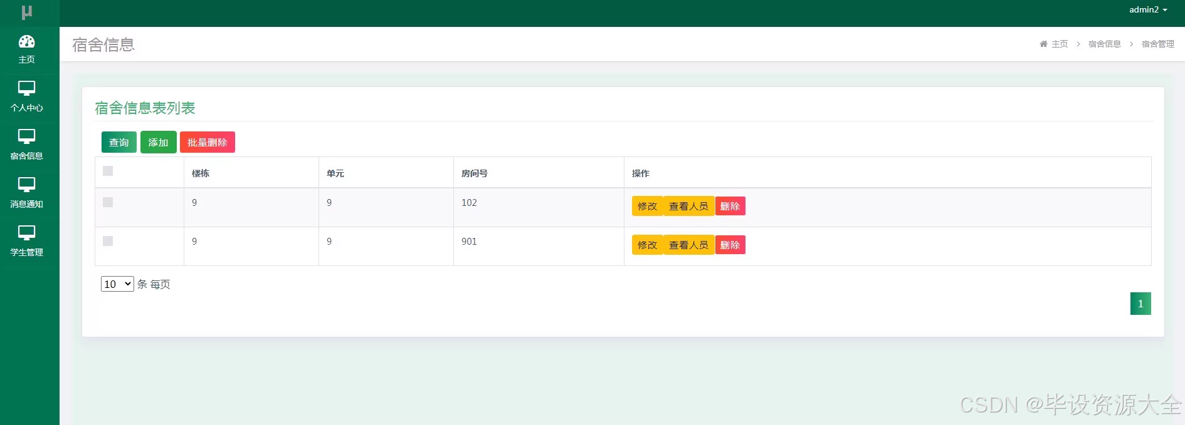Click 修改 for room 901
This screenshot has height=425, width=1185.
647,245
